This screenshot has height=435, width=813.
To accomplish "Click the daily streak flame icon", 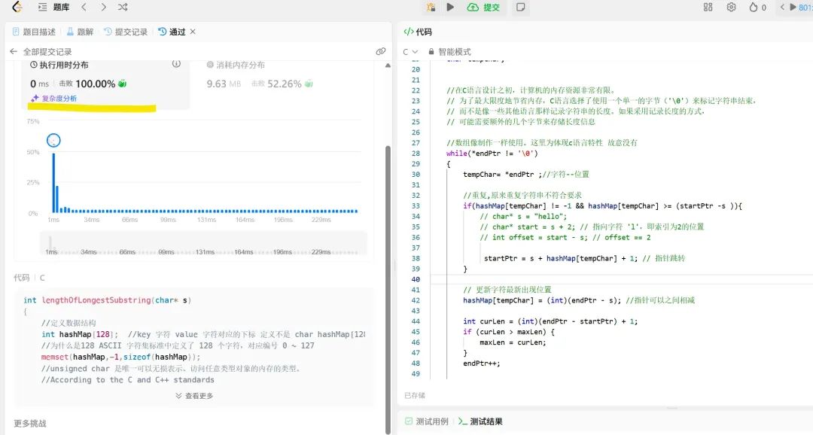I will [754, 7].
